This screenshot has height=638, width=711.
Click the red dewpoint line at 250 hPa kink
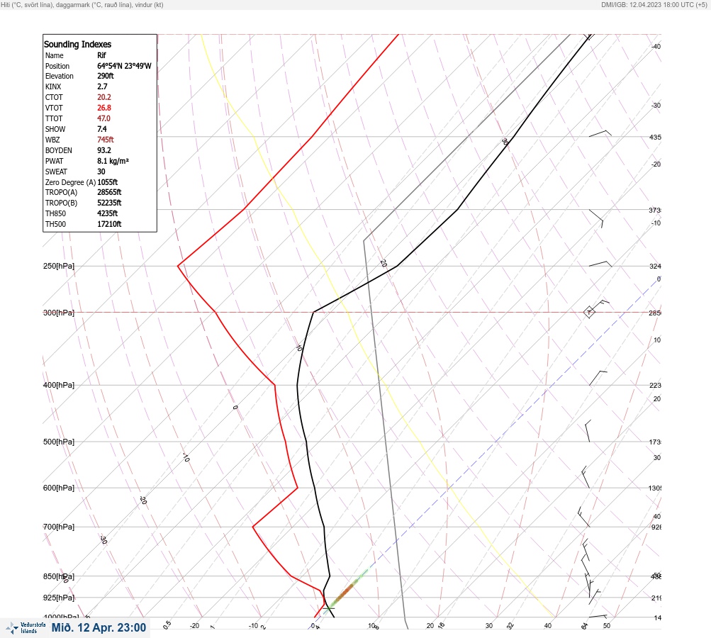coord(178,266)
